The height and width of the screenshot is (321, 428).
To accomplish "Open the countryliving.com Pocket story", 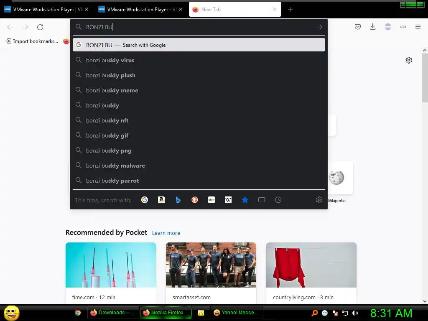I will (311, 273).
